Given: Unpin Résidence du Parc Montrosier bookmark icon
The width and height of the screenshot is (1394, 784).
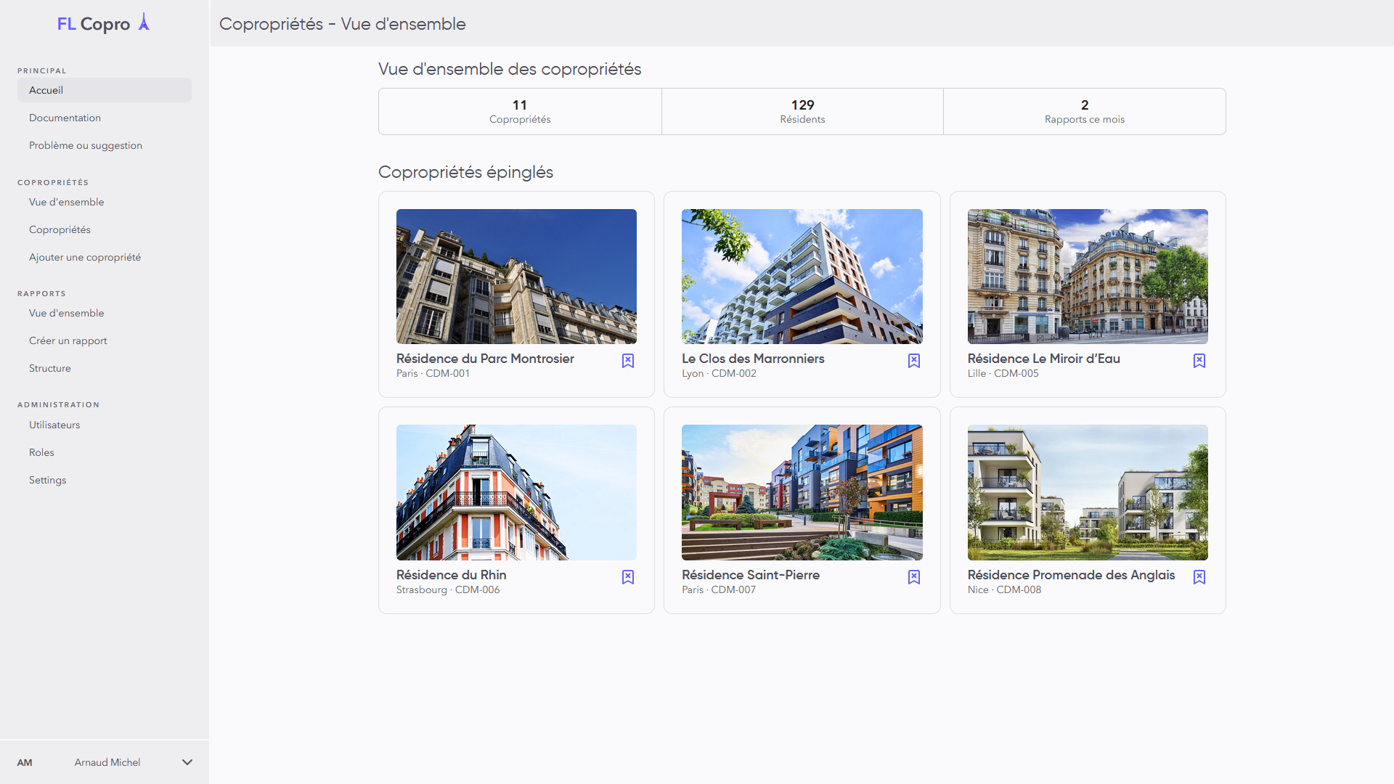Looking at the screenshot, I should click(x=628, y=361).
